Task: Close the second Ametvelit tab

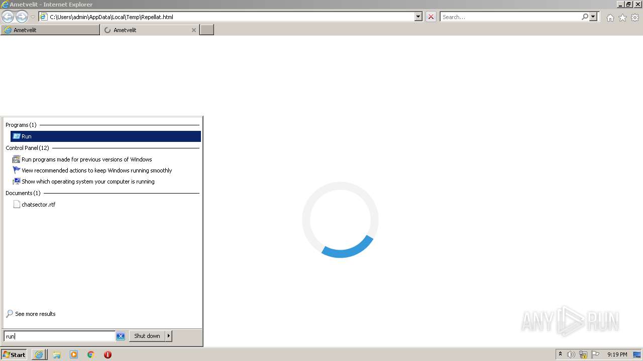Action: click(194, 30)
